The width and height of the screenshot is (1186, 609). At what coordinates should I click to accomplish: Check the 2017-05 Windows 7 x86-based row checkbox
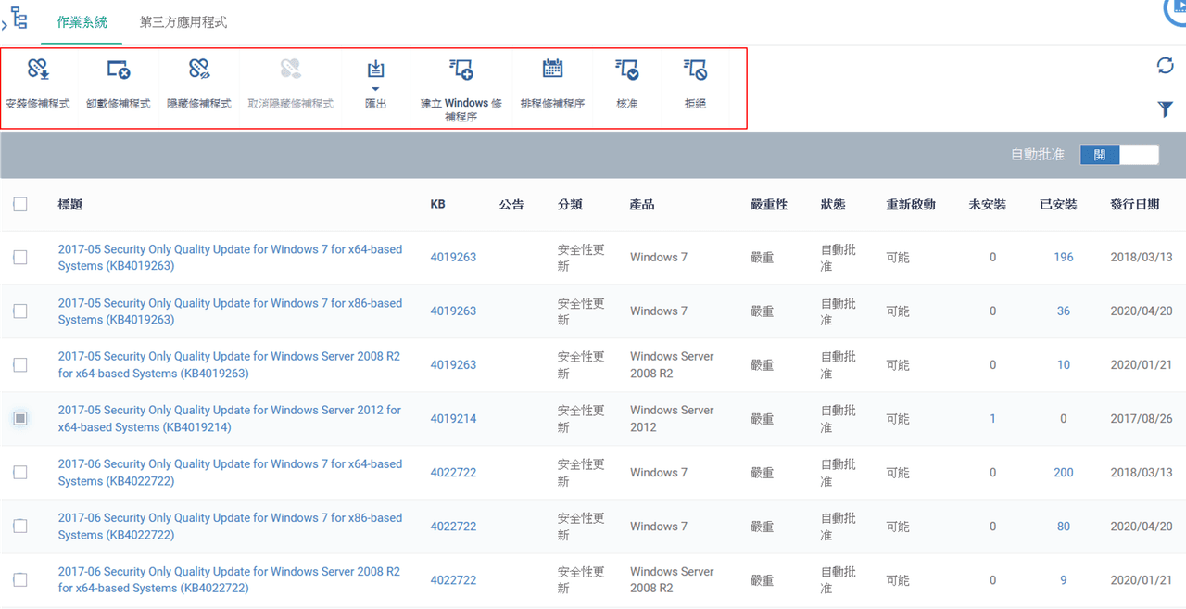pyautogui.click(x=20, y=311)
